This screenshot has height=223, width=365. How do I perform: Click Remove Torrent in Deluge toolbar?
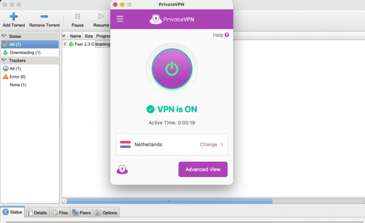coord(44,20)
